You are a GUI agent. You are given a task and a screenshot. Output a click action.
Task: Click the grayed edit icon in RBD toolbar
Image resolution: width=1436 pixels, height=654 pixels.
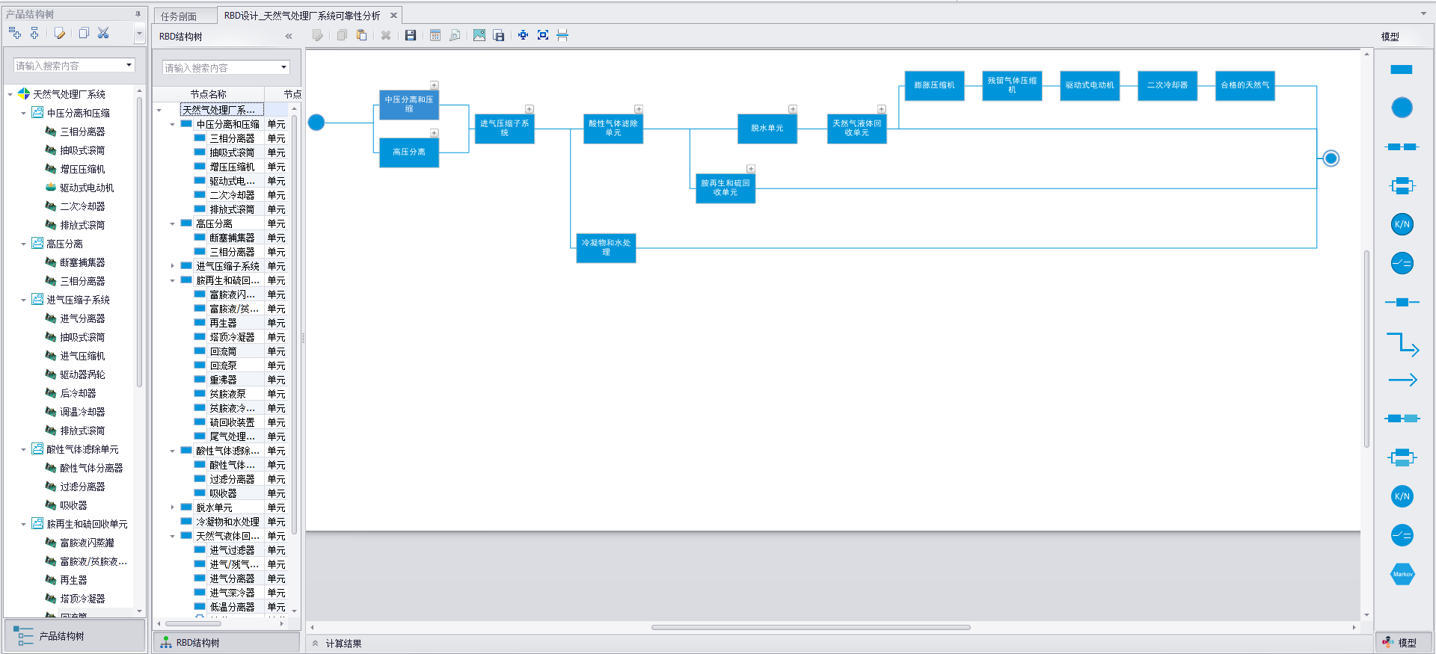point(318,35)
